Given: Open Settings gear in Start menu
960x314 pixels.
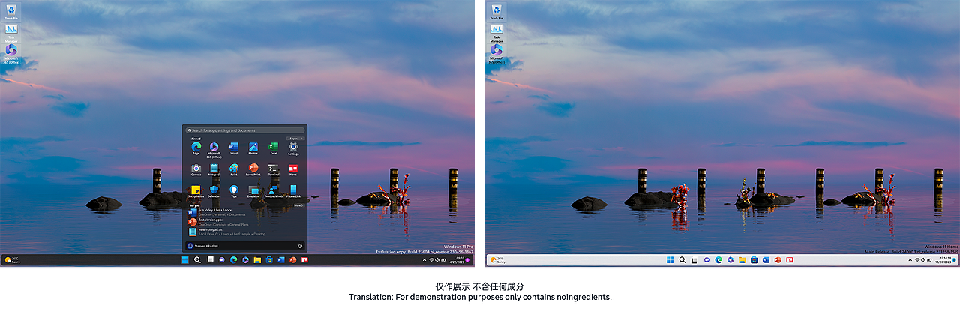Looking at the screenshot, I should click(293, 149).
